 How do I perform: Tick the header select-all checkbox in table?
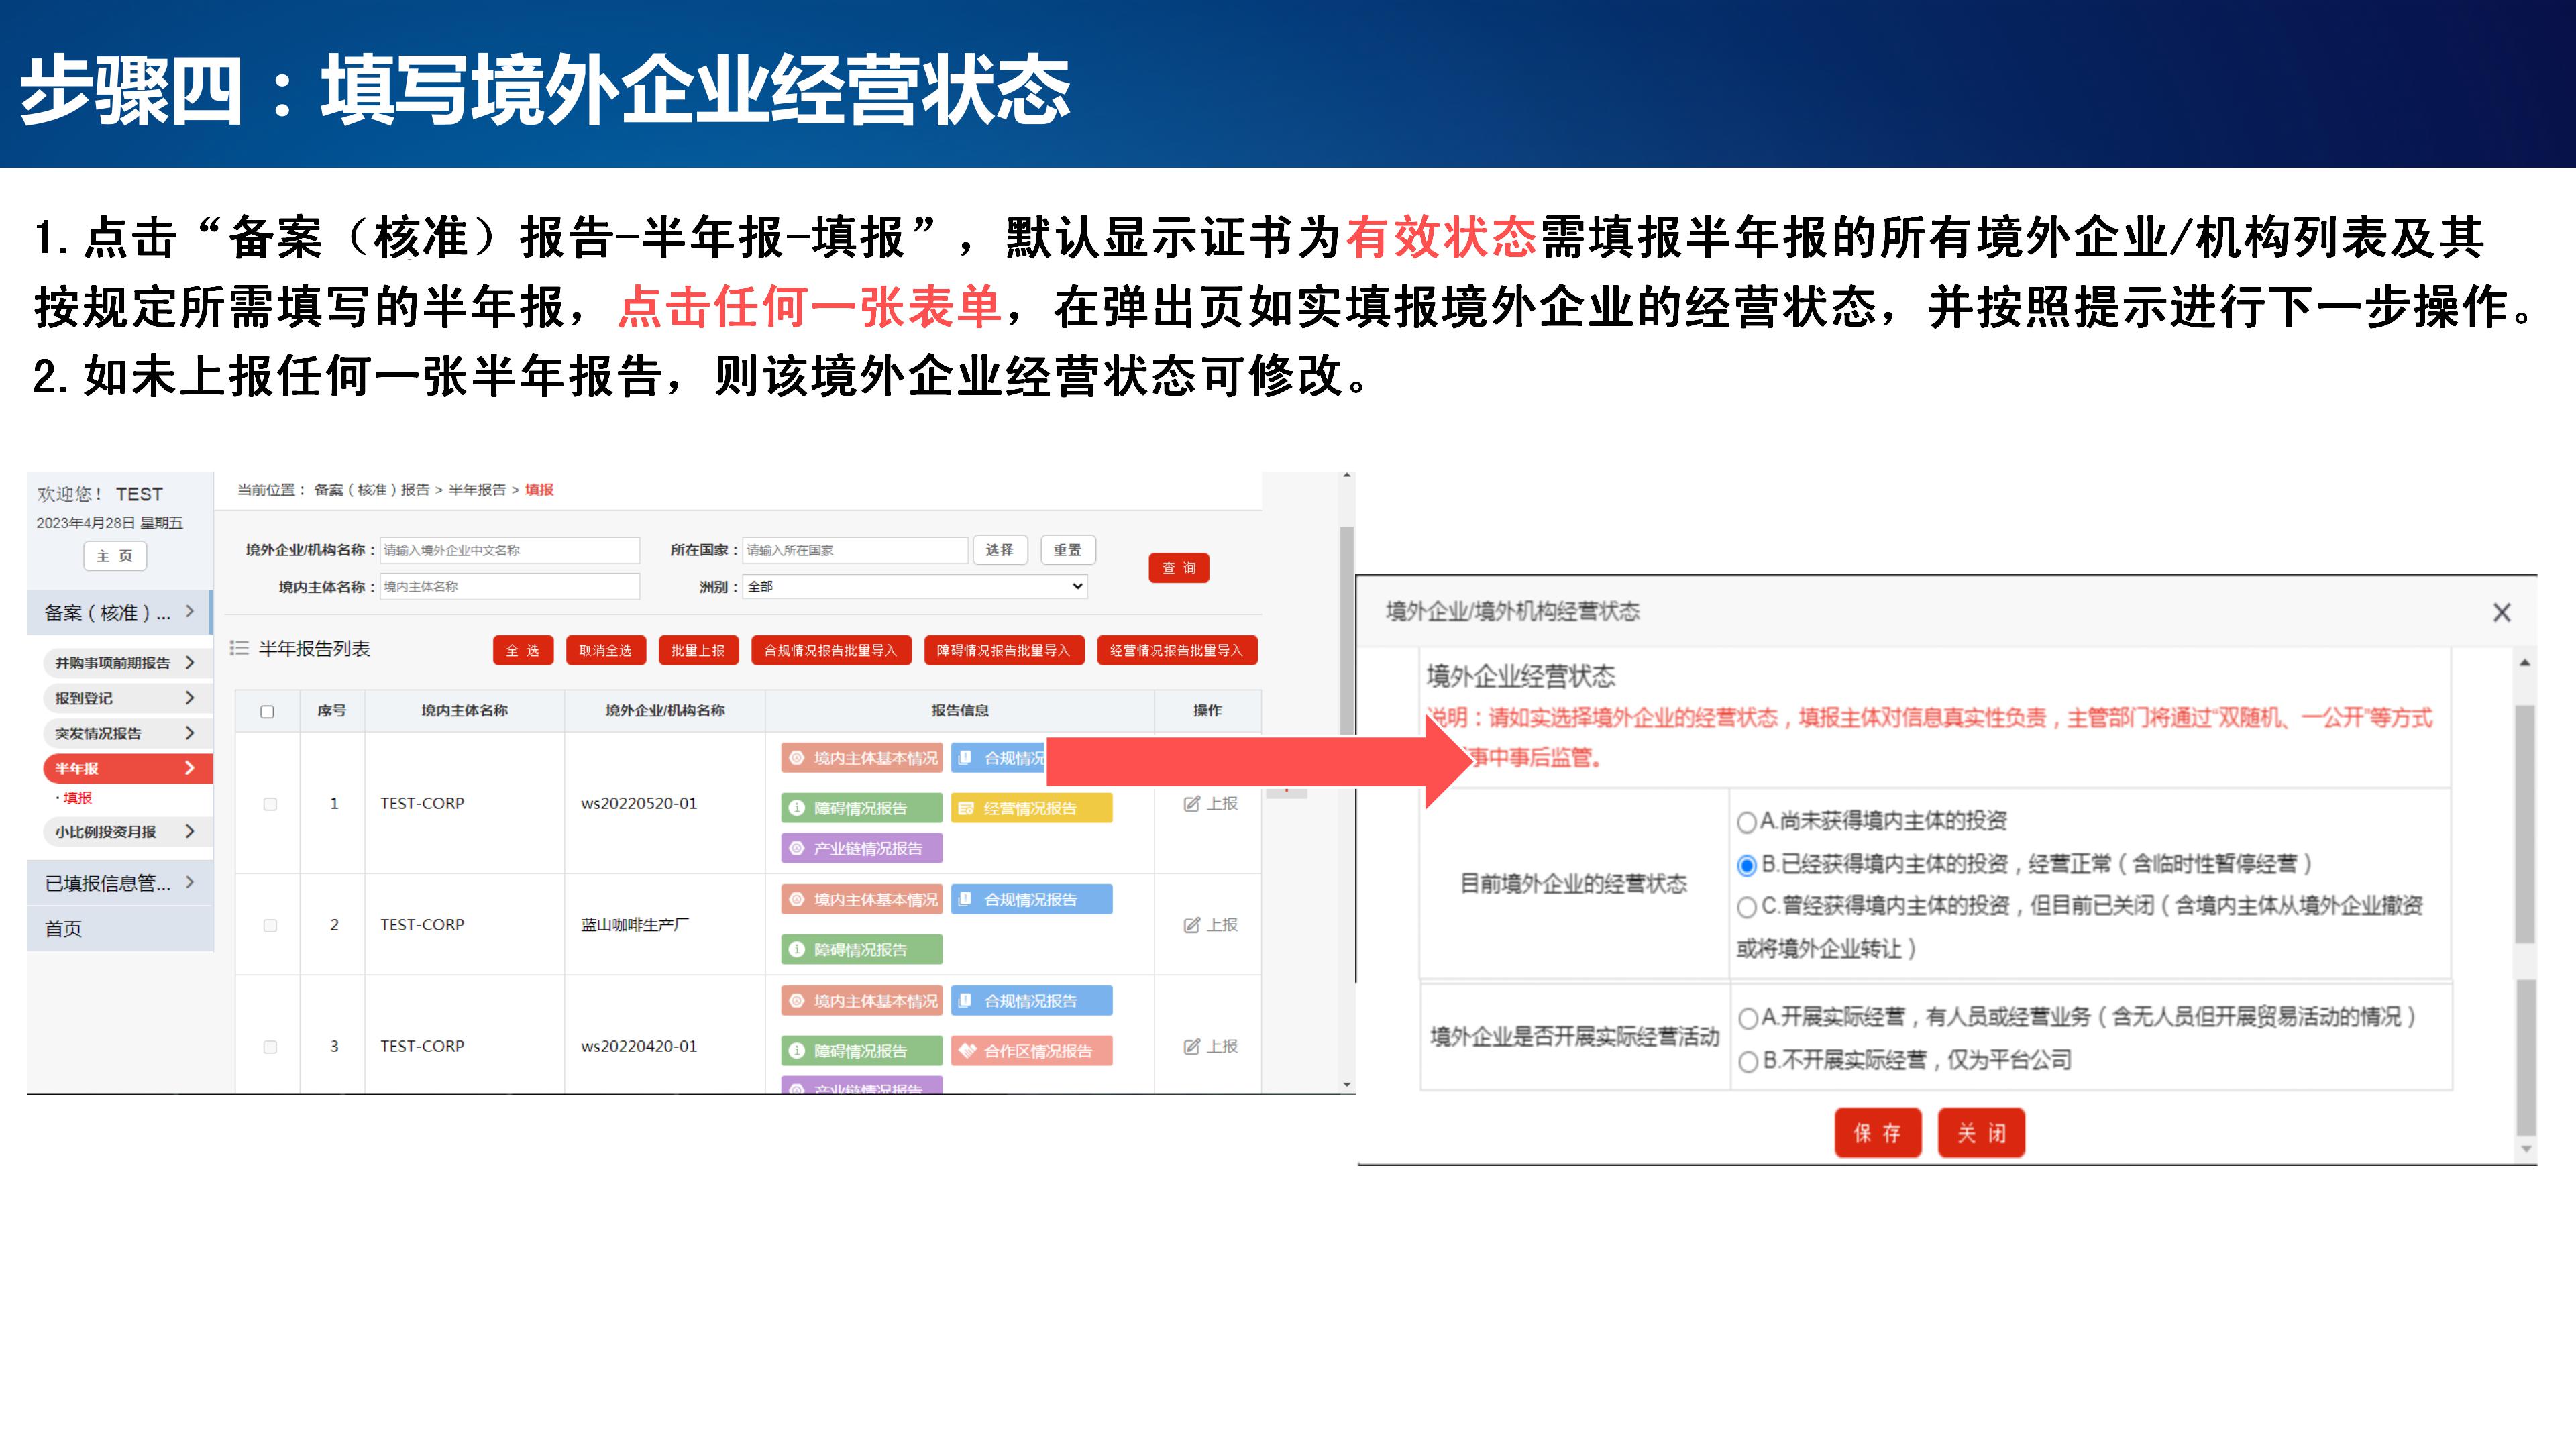[267, 712]
